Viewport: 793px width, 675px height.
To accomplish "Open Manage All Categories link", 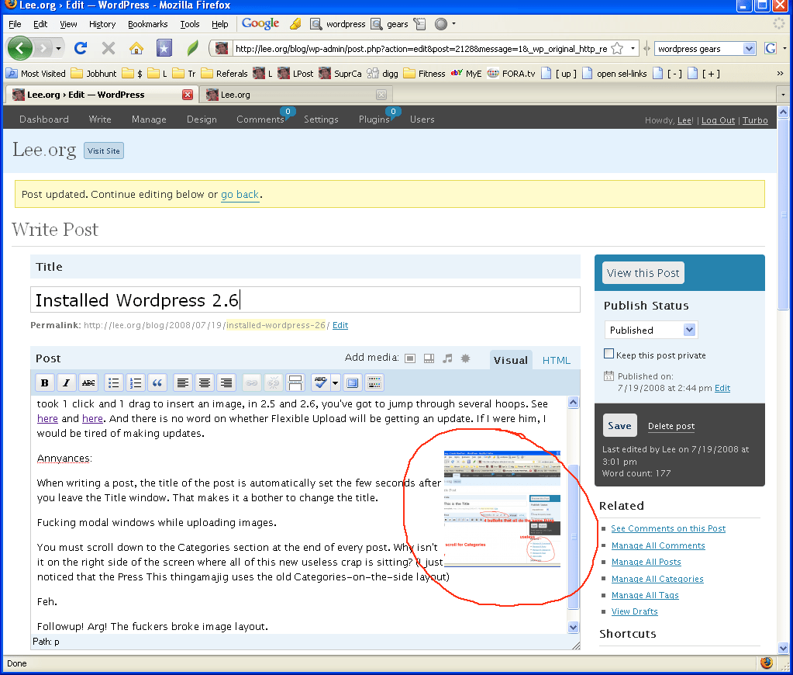I will pos(657,579).
